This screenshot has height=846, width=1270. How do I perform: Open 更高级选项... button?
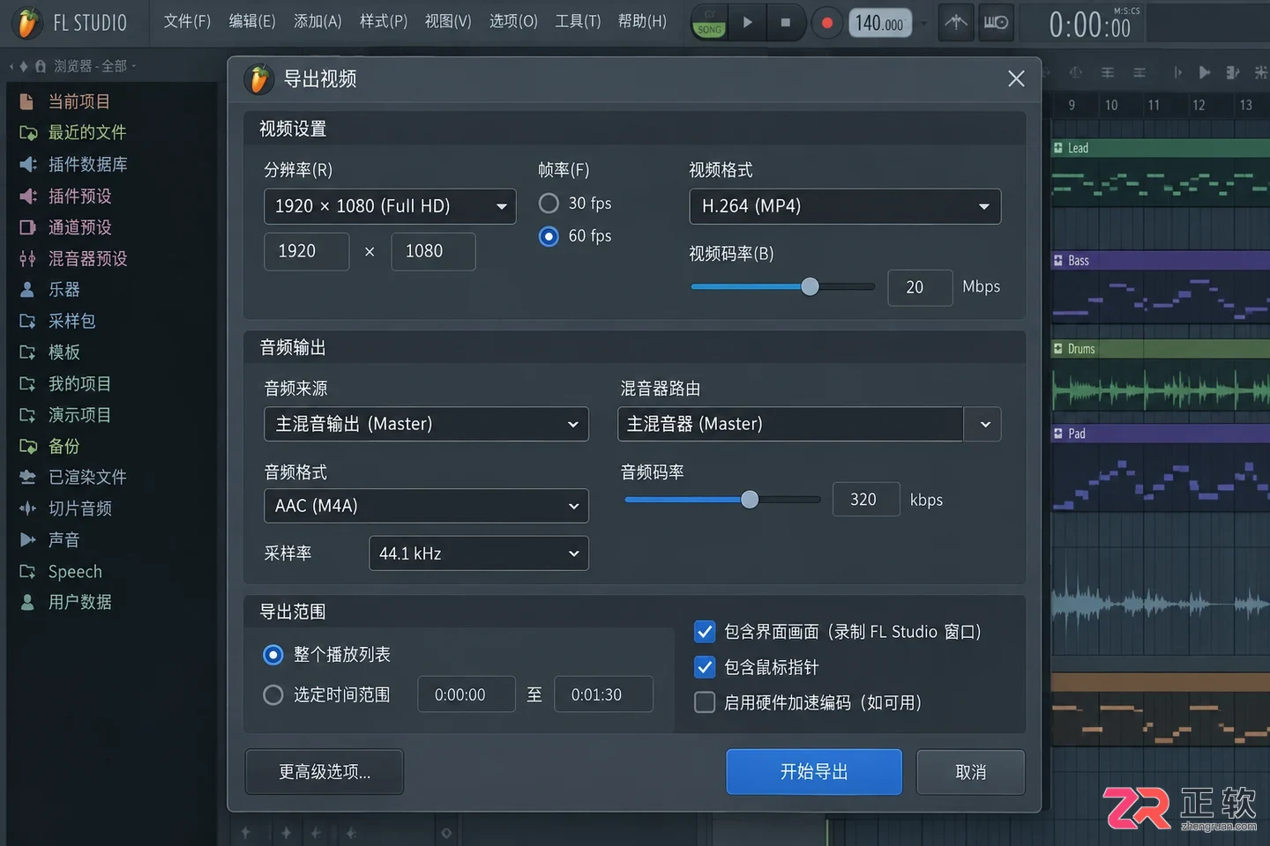(x=325, y=772)
